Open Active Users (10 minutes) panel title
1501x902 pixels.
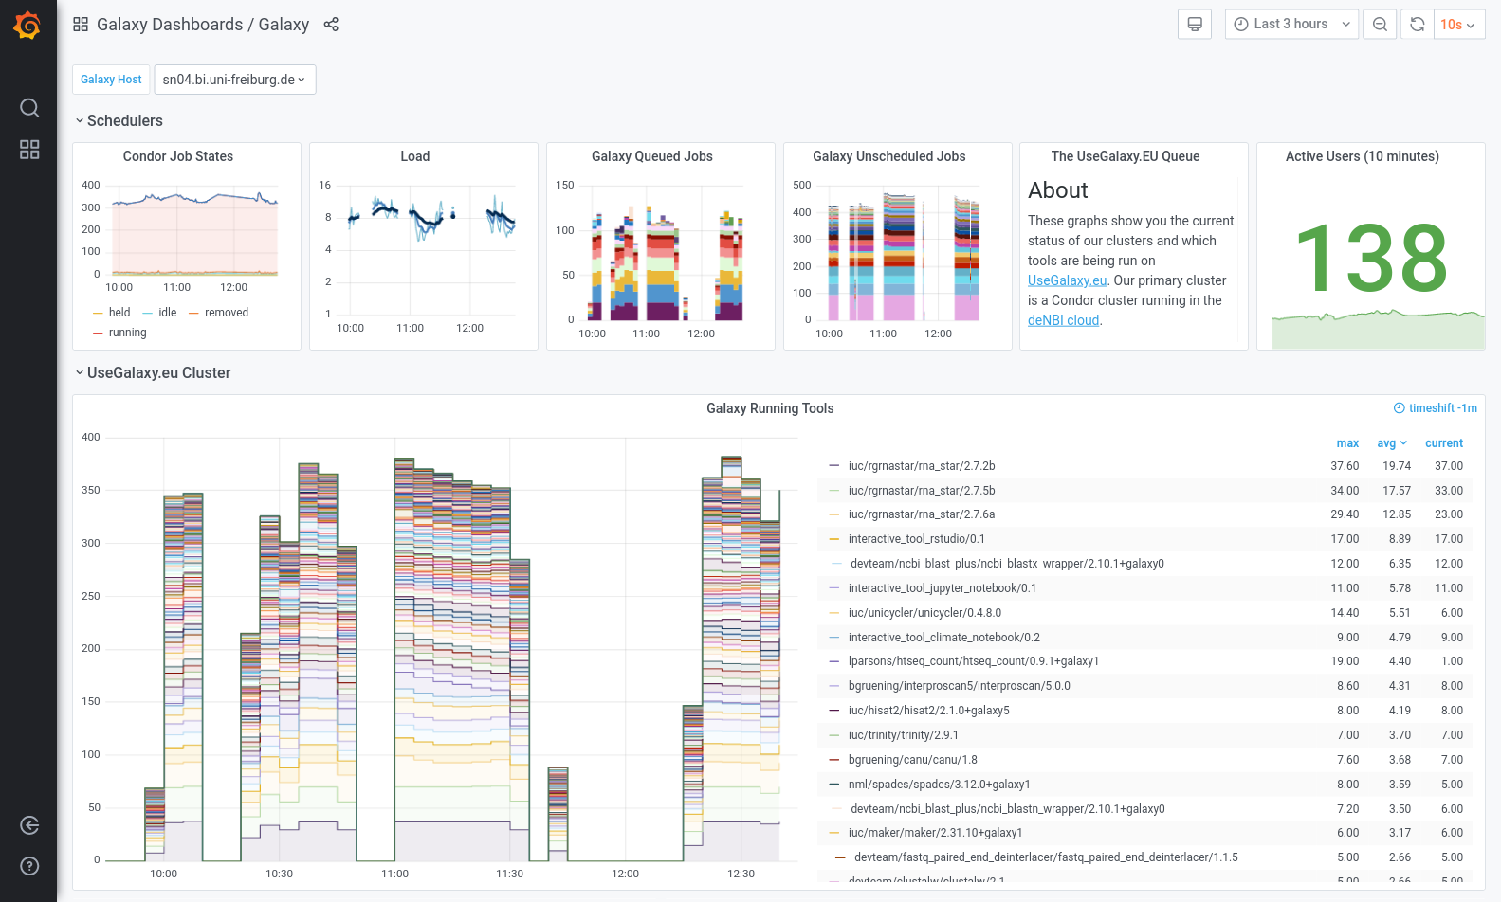click(x=1363, y=156)
